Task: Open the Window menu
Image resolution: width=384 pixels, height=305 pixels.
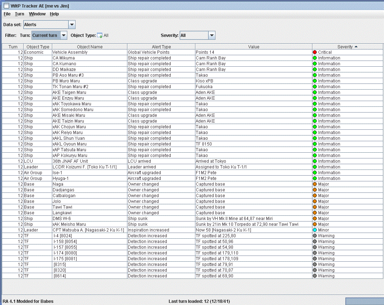Action: 37,14
